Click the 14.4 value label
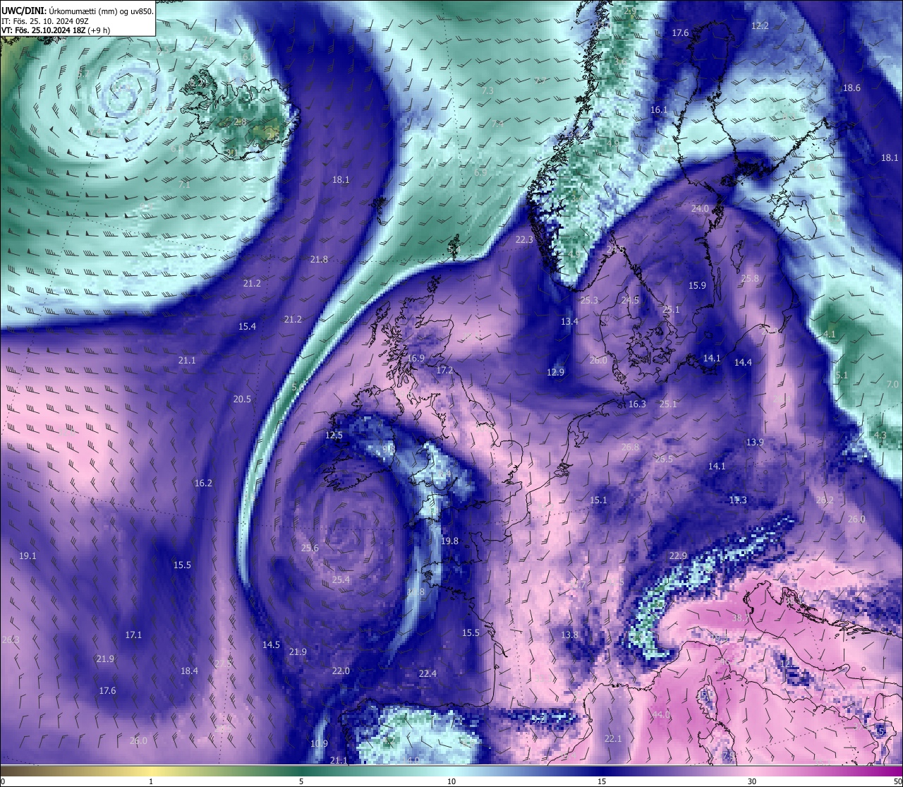This screenshot has width=903, height=787. point(743,362)
